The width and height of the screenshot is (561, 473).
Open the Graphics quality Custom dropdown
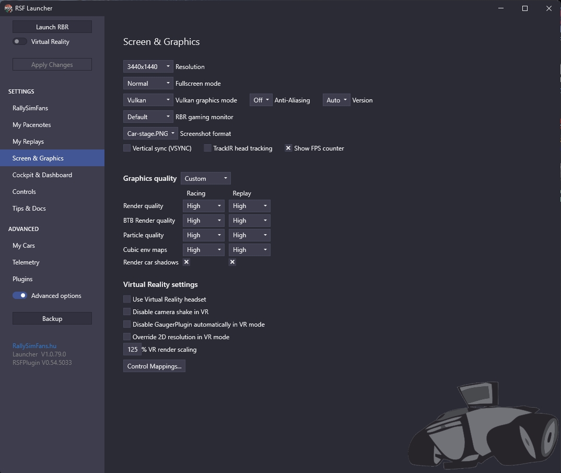tap(206, 179)
